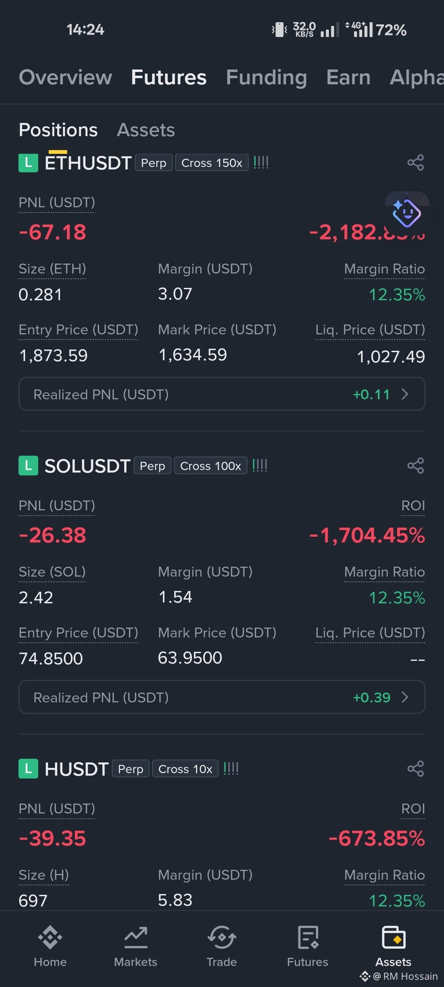Share the SOLUSDT position

(416, 466)
